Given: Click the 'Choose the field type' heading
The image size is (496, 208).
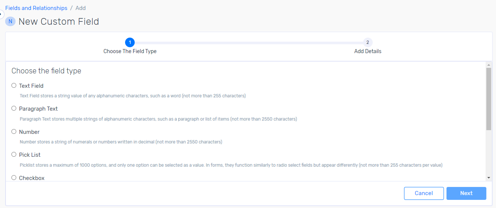Looking at the screenshot, I should [46, 71].
